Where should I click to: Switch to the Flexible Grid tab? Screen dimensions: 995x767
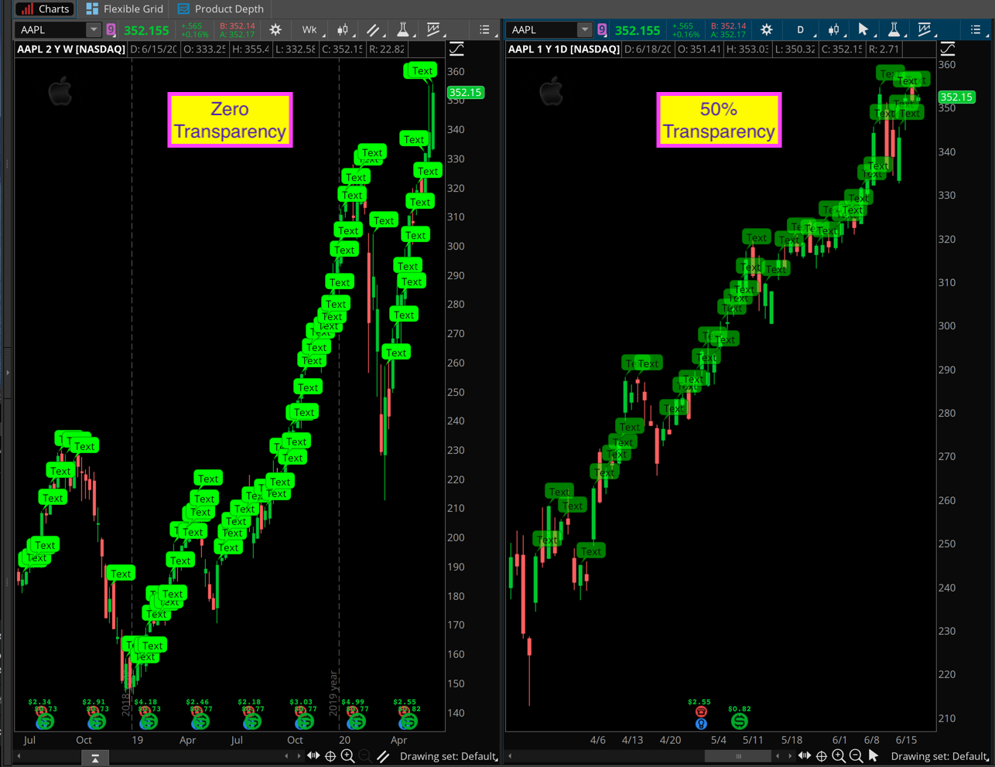(x=125, y=9)
